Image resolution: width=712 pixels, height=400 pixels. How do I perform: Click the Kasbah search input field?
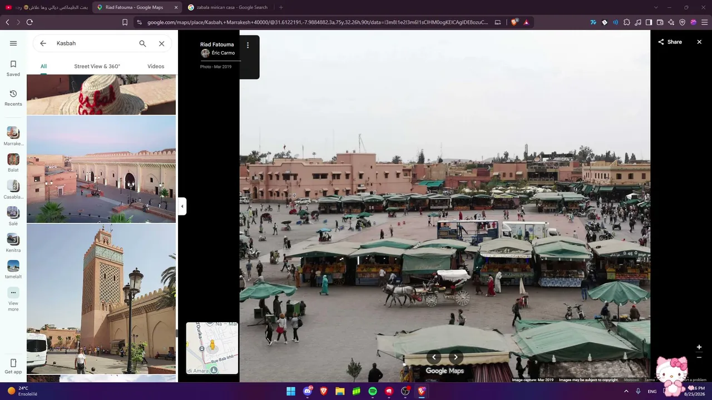(95, 43)
